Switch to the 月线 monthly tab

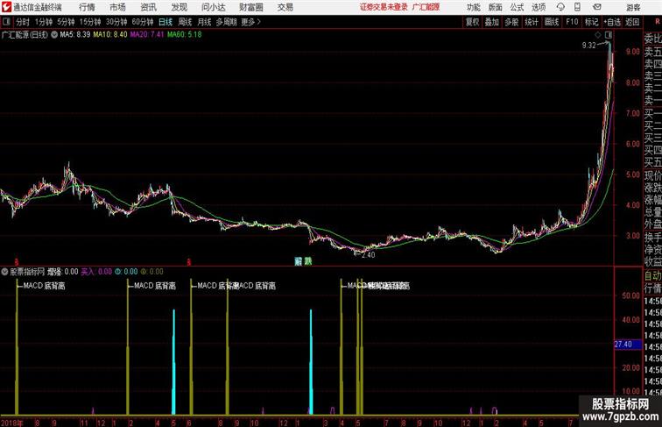[204, 22]
